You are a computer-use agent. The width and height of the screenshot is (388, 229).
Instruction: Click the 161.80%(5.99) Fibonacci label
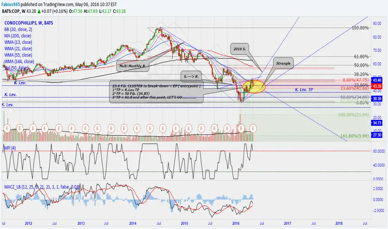tap(355, 136)
